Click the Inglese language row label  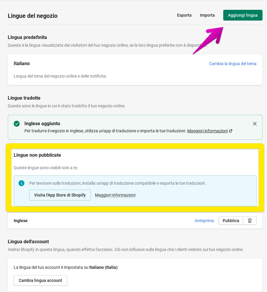[x=21, y=221]
